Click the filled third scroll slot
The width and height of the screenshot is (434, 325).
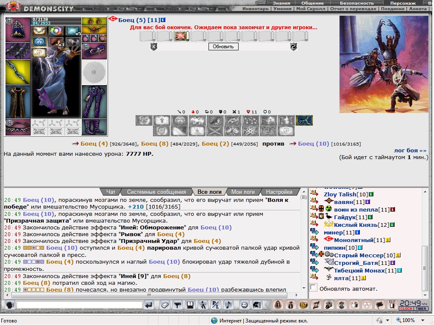tap(181, 36)
